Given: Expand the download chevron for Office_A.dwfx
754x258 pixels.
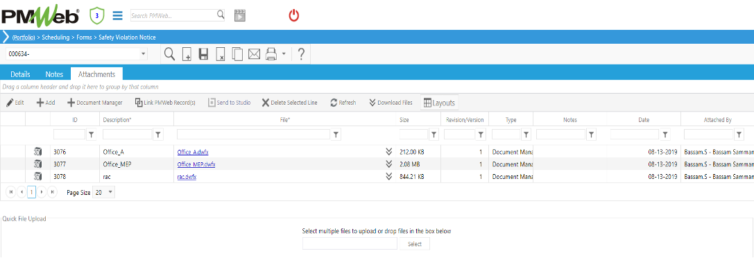Looking at the screenshot, I should [389, 152].
